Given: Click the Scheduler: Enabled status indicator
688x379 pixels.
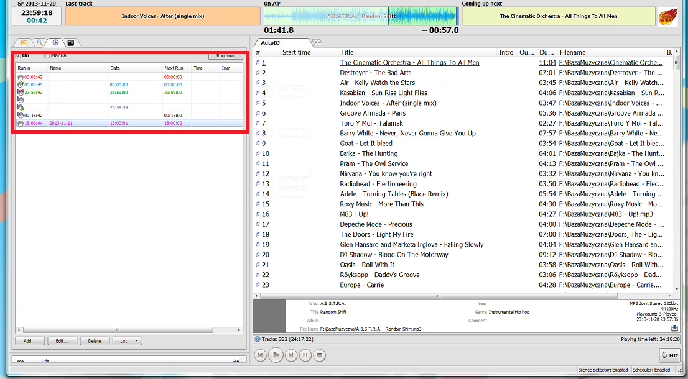Looking at the screenshot, I should (x=653, y=370).
